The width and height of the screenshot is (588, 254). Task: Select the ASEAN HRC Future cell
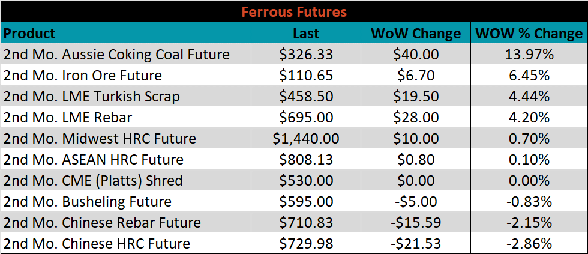[x=126, y=159]
